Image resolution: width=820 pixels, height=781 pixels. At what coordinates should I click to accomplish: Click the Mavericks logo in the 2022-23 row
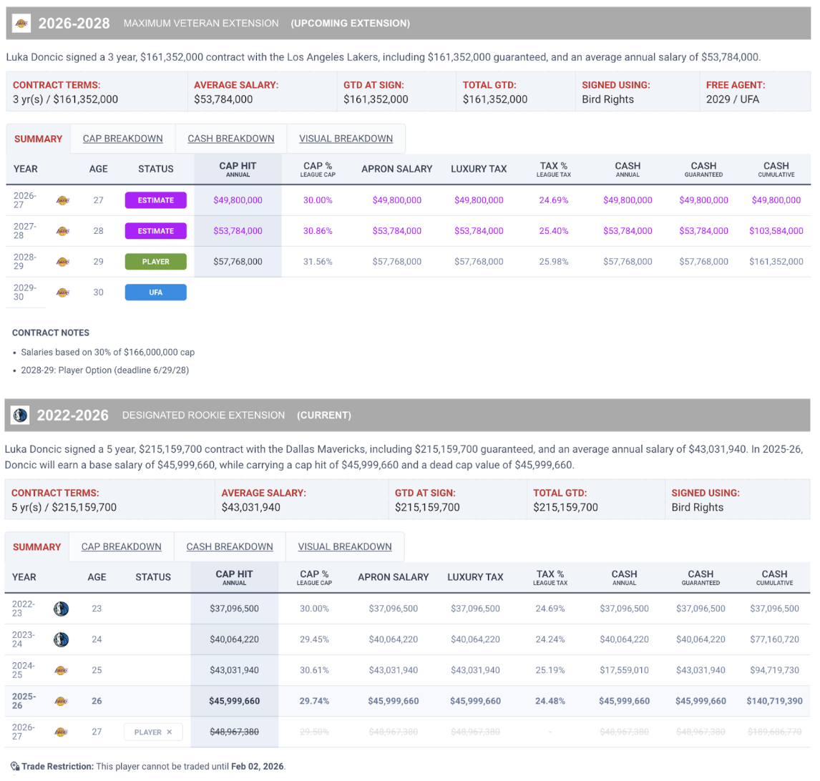[61, 609]
